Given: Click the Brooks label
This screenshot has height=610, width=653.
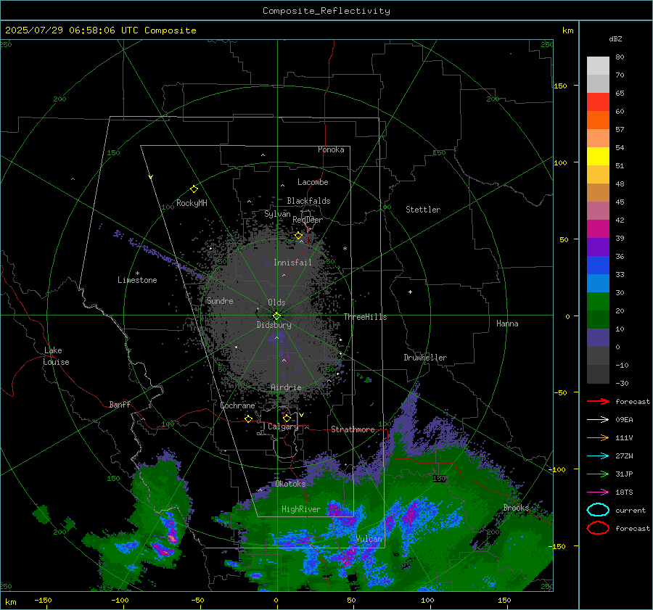Looking at the screenshot, I should pyautogui.click(x=516, y=508).
